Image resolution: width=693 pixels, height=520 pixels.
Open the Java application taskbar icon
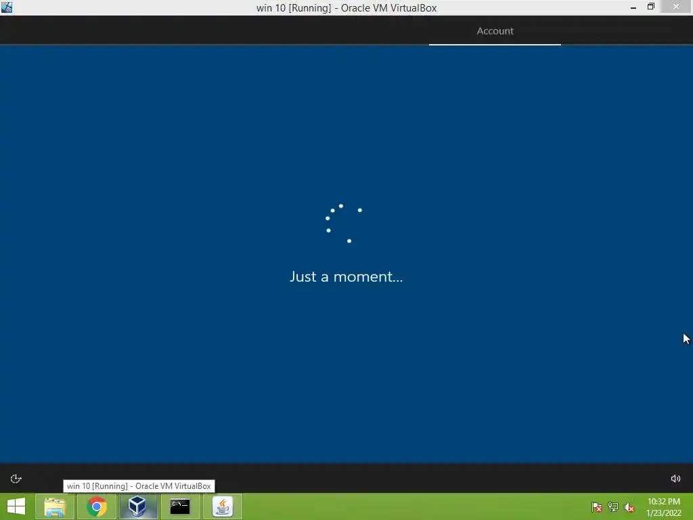pyautogui.click(x=222, y=506)
